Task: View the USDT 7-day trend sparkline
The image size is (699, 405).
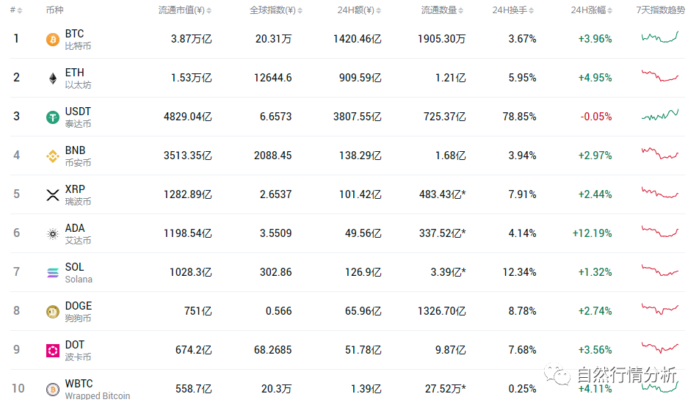Action: pyautogui.click(x=659, y=115)
